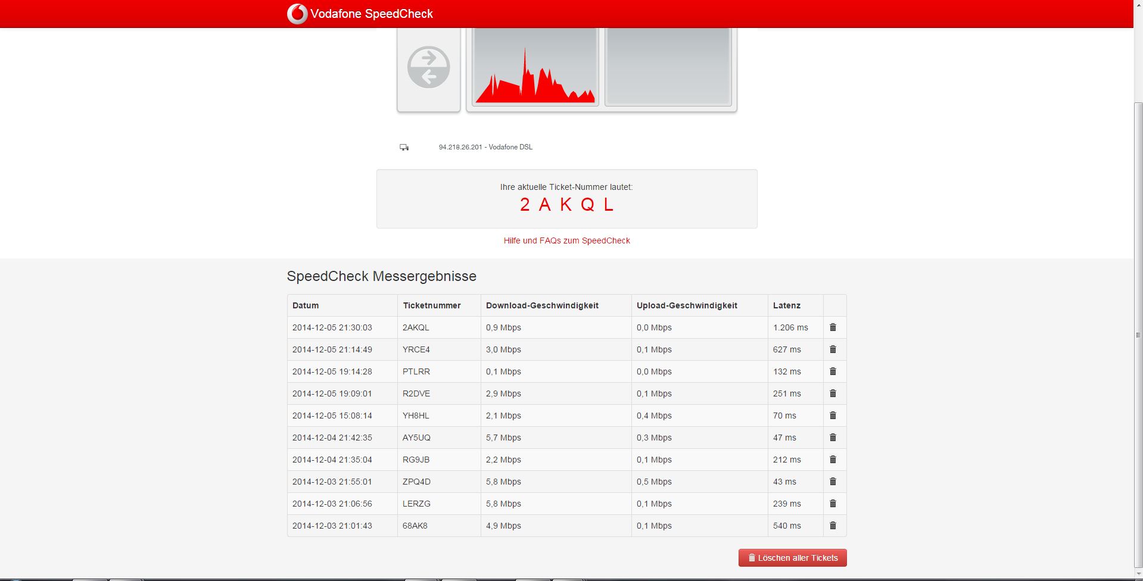Delete ticket PTLRR with trash icon

[x=833, y=371]
